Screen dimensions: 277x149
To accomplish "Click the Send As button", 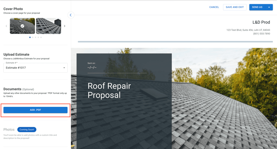I will [x=257, y=7].
